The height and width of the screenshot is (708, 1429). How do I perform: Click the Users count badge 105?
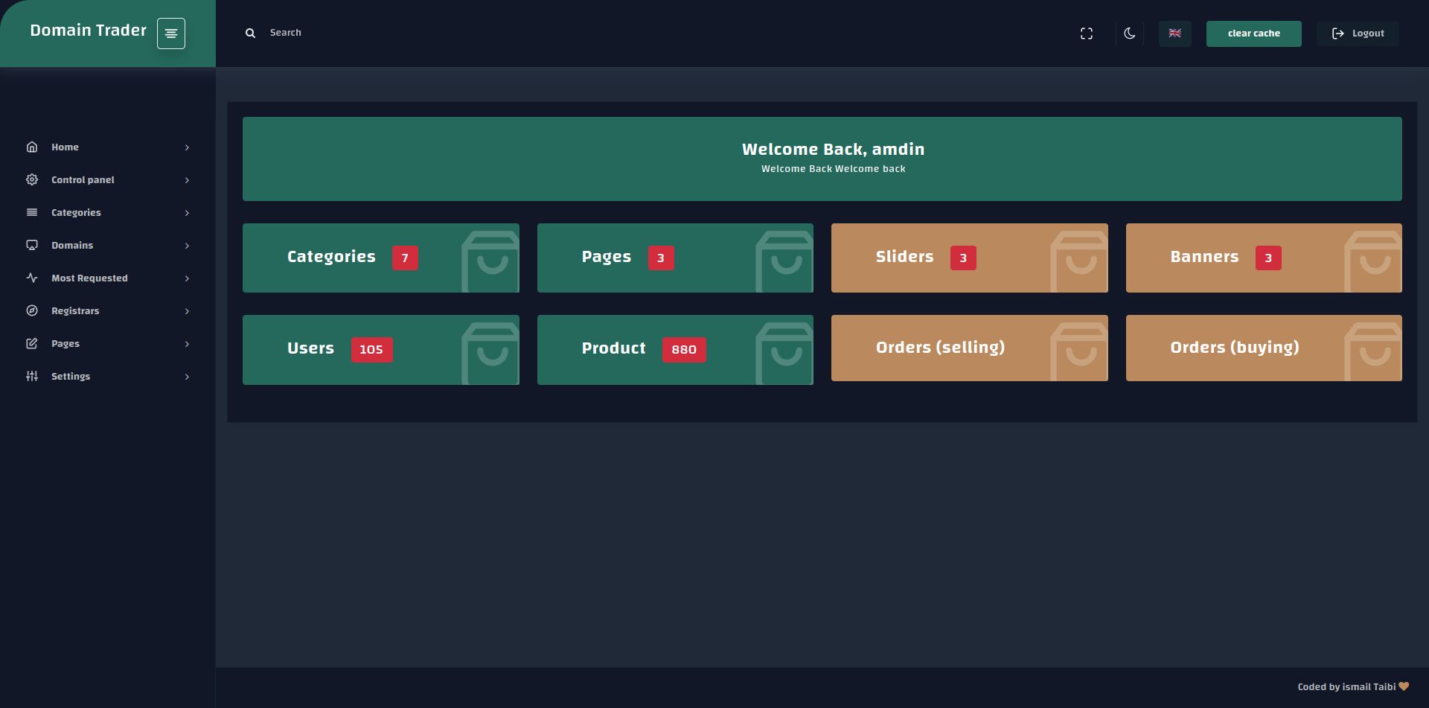(x=371, y=349)
